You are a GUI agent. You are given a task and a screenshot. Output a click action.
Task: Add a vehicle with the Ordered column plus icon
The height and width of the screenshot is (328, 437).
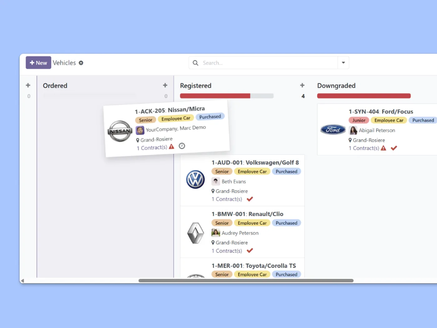(165, 85)
